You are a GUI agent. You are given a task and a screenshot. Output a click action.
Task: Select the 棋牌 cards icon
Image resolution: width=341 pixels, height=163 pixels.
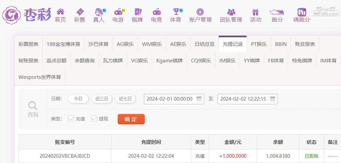coord(138,12)
